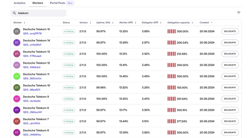Click capacity value 301.64%

[x=182, y=99]
